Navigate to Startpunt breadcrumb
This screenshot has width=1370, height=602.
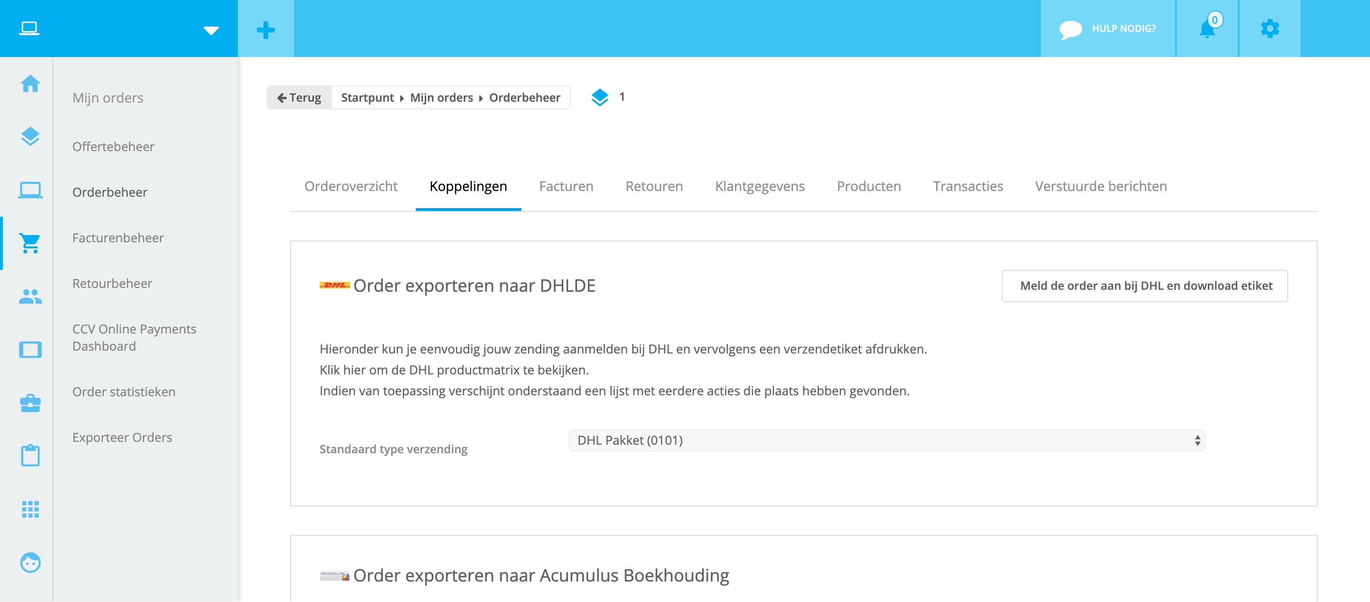coord(368,98)
